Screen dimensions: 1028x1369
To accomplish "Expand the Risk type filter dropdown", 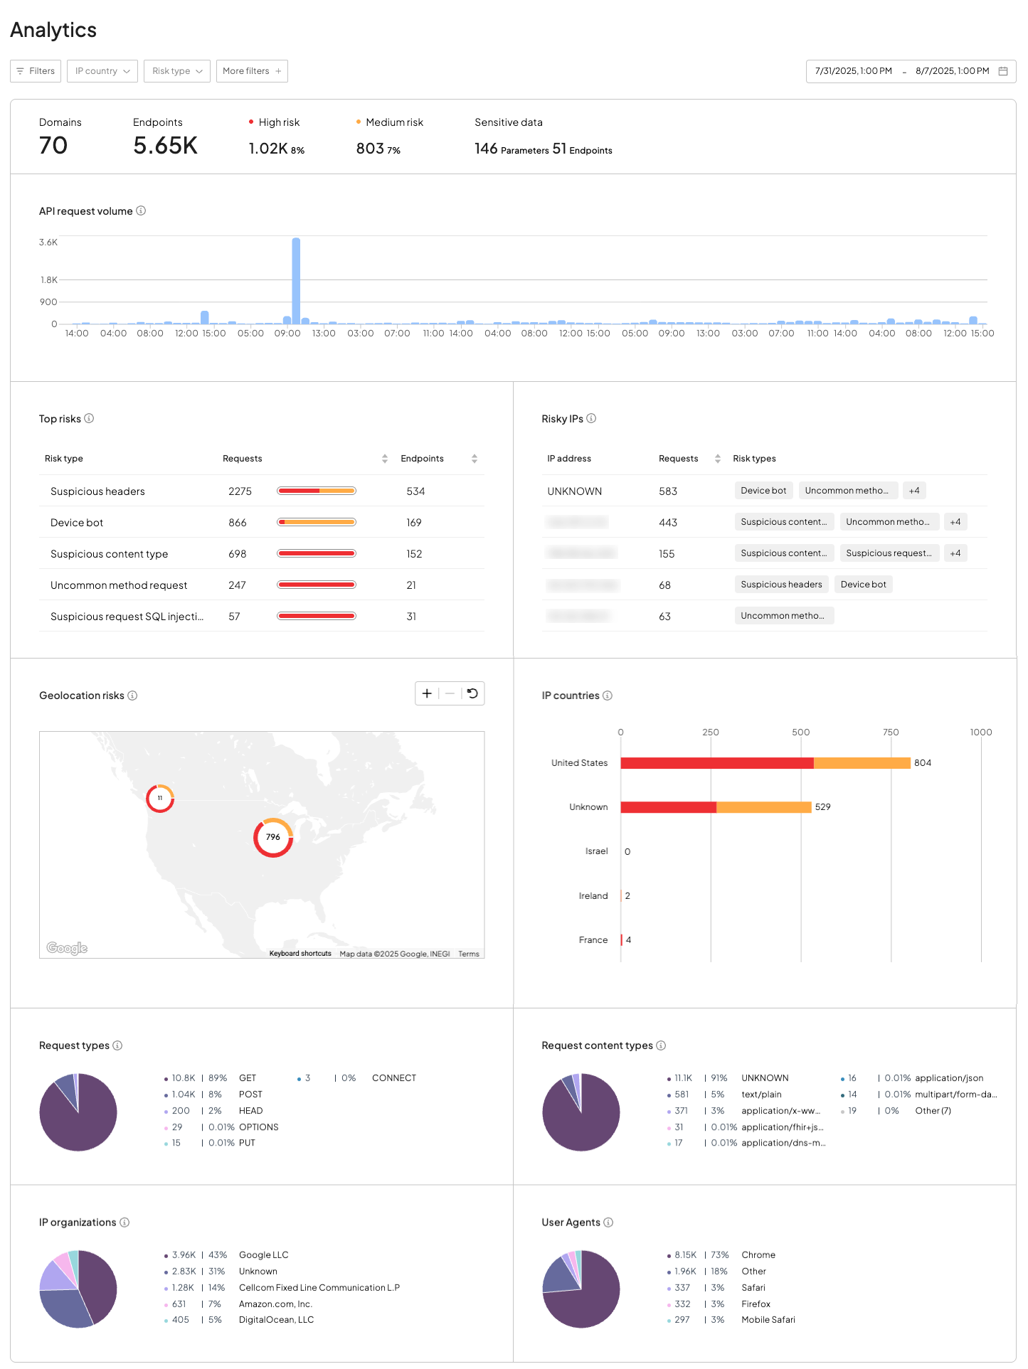I will pos(177,71).
